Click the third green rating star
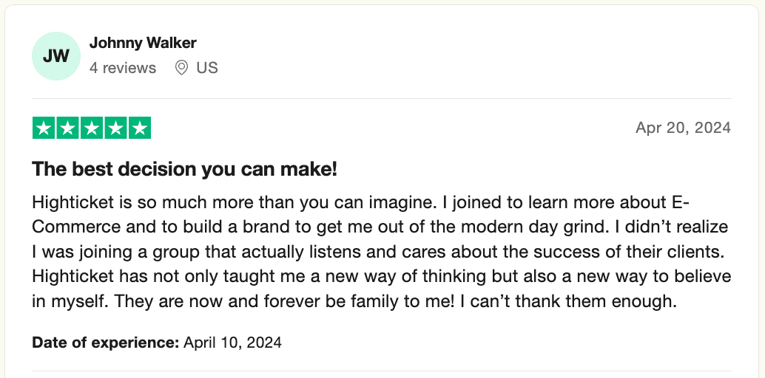Screen dimensions: 765x378 coord(92,128)
